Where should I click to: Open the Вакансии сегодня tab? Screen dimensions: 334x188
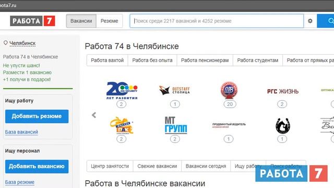206,166
